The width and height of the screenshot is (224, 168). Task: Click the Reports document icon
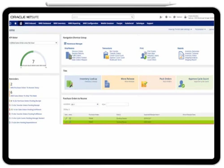pos(181,55)
